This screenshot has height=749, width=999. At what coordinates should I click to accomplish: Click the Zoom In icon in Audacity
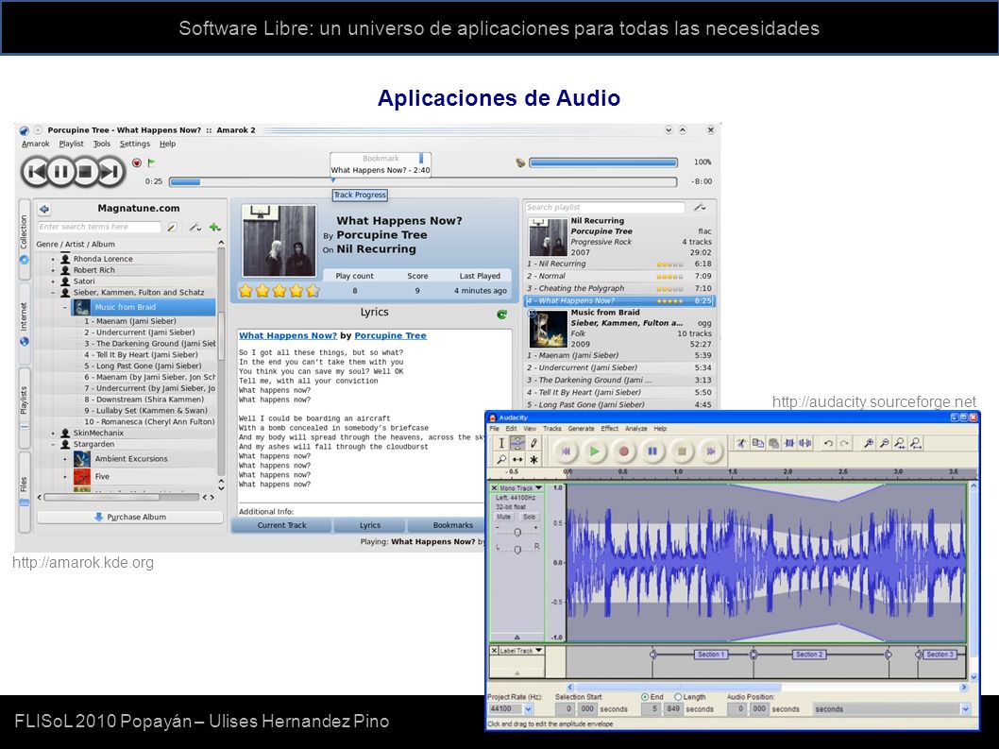(869, 443)
